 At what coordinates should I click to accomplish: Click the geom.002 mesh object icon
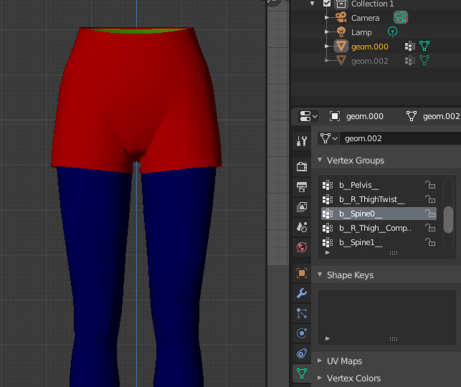[341, 60]
